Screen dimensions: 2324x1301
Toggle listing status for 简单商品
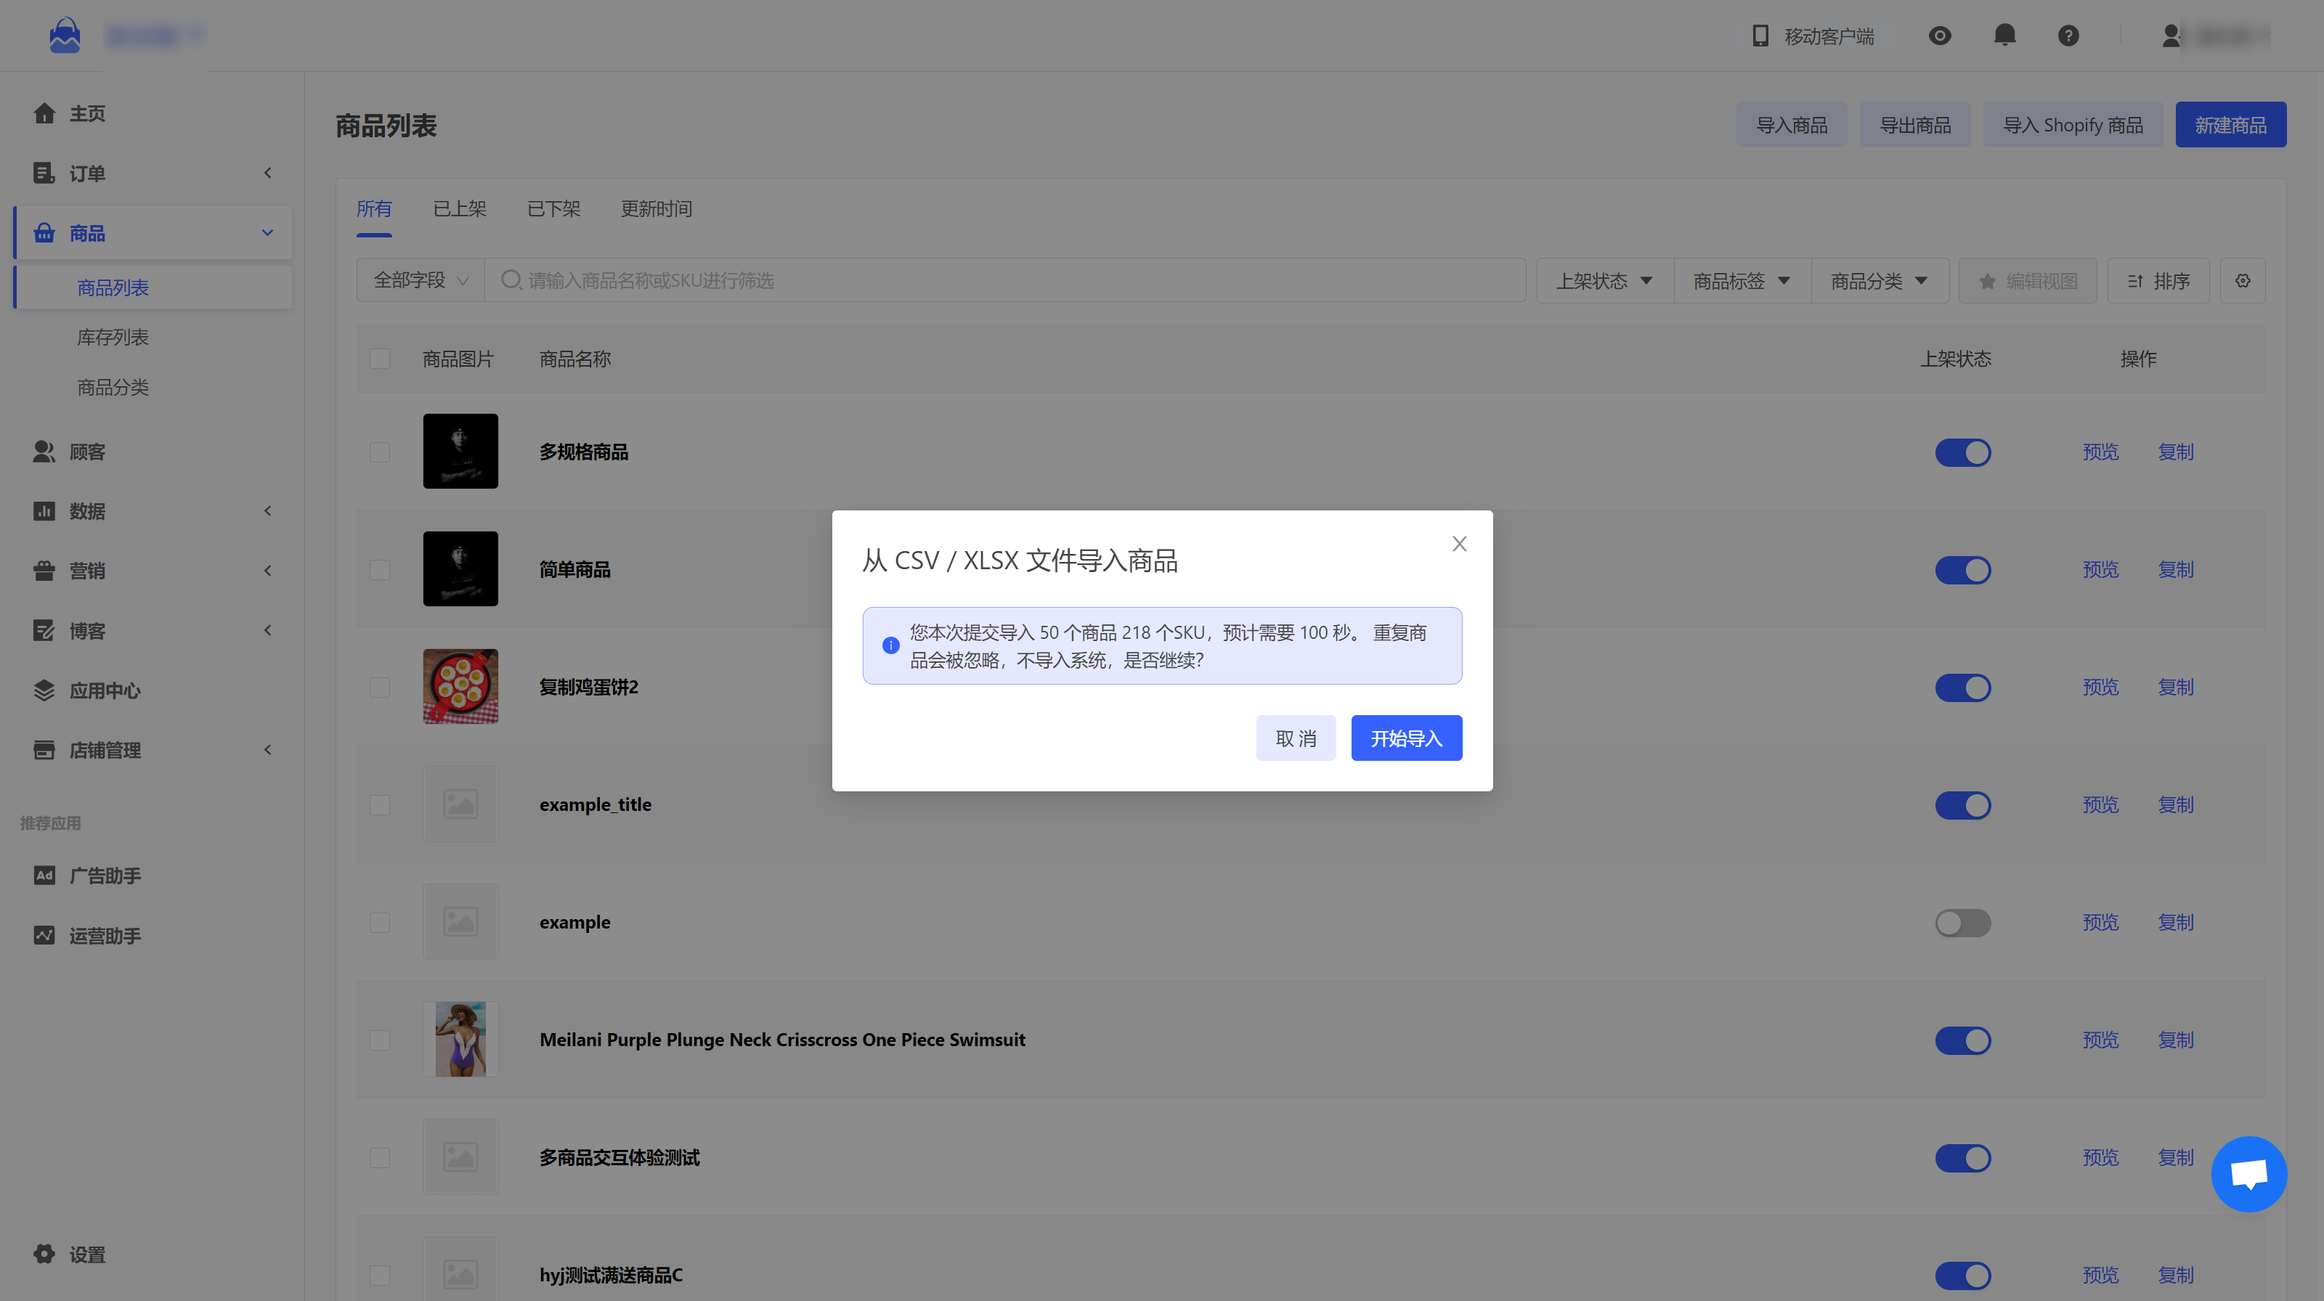(1962, 570)
